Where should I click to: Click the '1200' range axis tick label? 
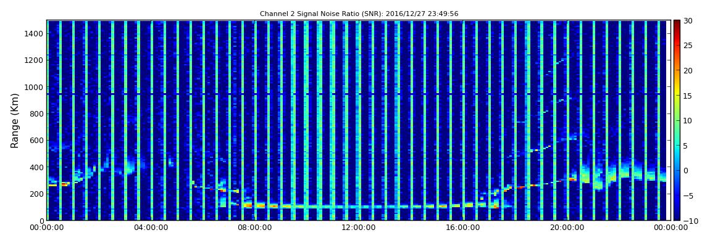click(x=35, y=60)
